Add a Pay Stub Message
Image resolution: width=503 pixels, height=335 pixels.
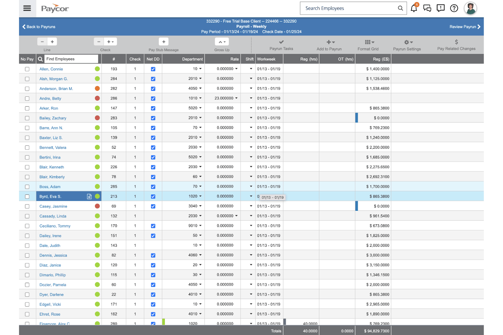click(x=164, y=42)
